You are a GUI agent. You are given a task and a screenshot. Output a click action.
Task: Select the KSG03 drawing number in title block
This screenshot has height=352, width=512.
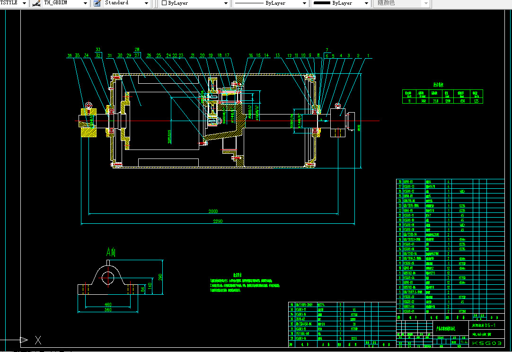[486, 343]
